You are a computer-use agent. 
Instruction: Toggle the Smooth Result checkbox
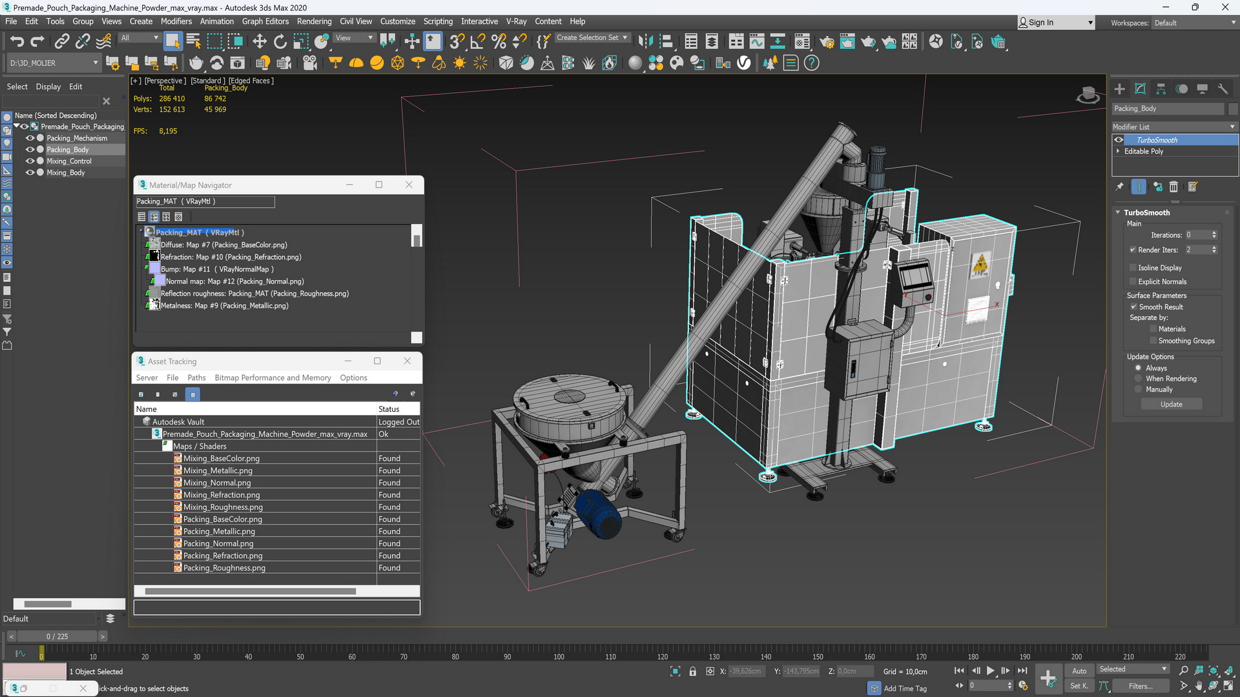tap(1133, 307)
